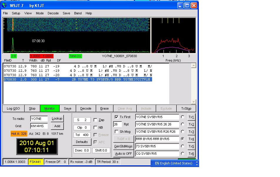The width and height of the screenshot is (280, 177).
Task: Click the Clear Avg button
Action: tap(125, 108)
